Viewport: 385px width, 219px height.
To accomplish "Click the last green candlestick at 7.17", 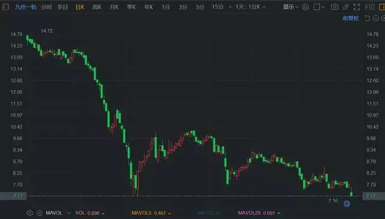I will click(351, 193).
